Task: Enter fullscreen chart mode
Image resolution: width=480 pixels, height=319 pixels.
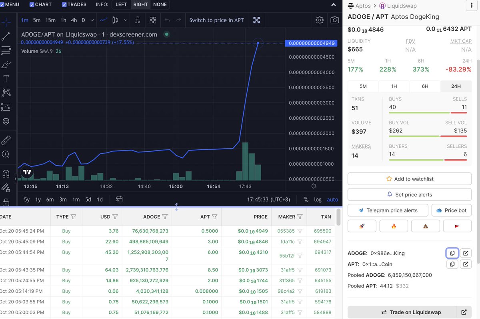Action: (x=256, y=20)
